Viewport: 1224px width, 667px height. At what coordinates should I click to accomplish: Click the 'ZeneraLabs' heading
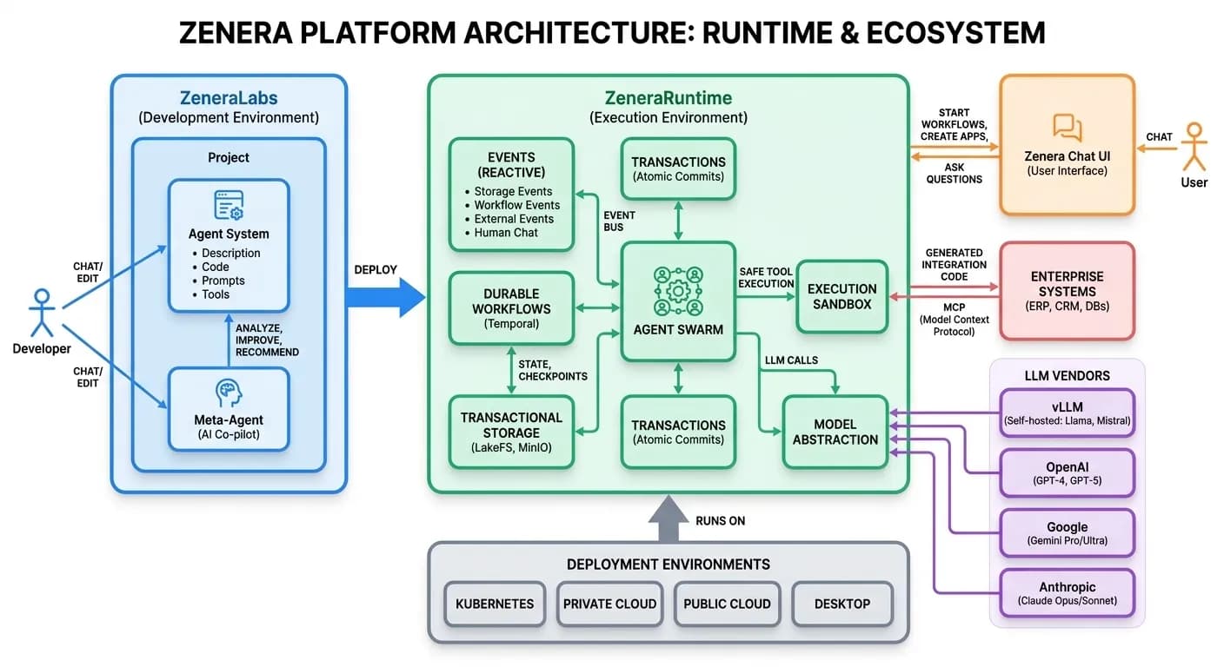229,98
